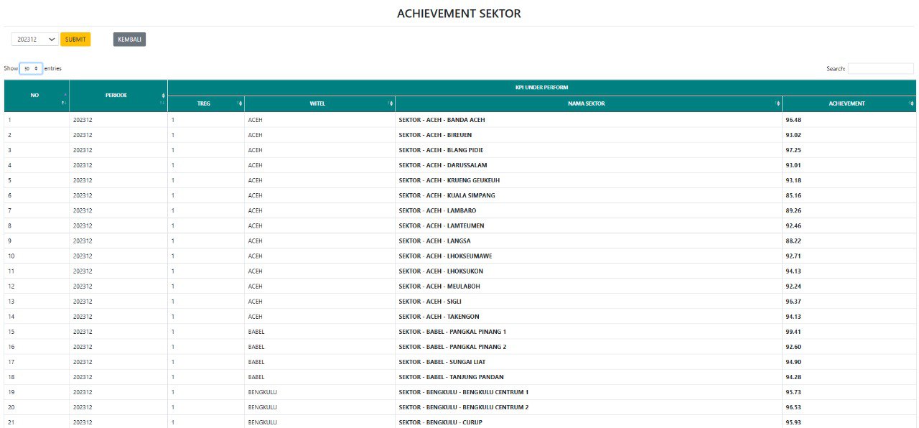
Task: Select achievement value 99.41
Action: tap(793, 332)
